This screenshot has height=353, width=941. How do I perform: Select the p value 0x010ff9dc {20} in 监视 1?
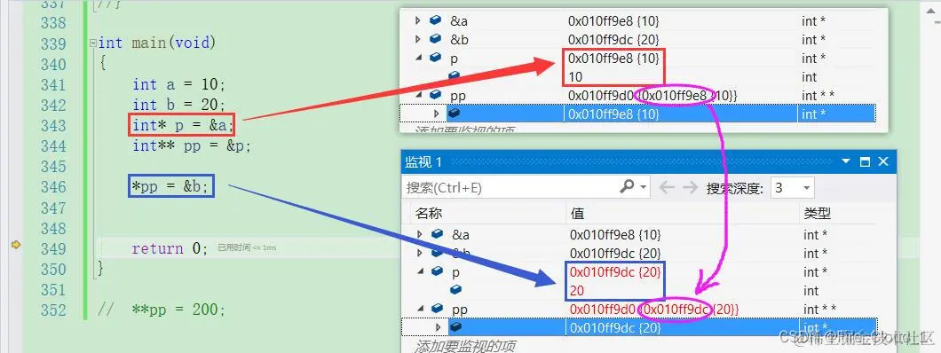pyautogui.click(x=615, y=272)
